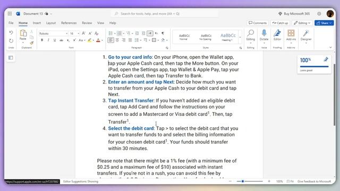Toggle Italic formatting
The width and height of the screenshot is (340, 191).
coord(48,40)
